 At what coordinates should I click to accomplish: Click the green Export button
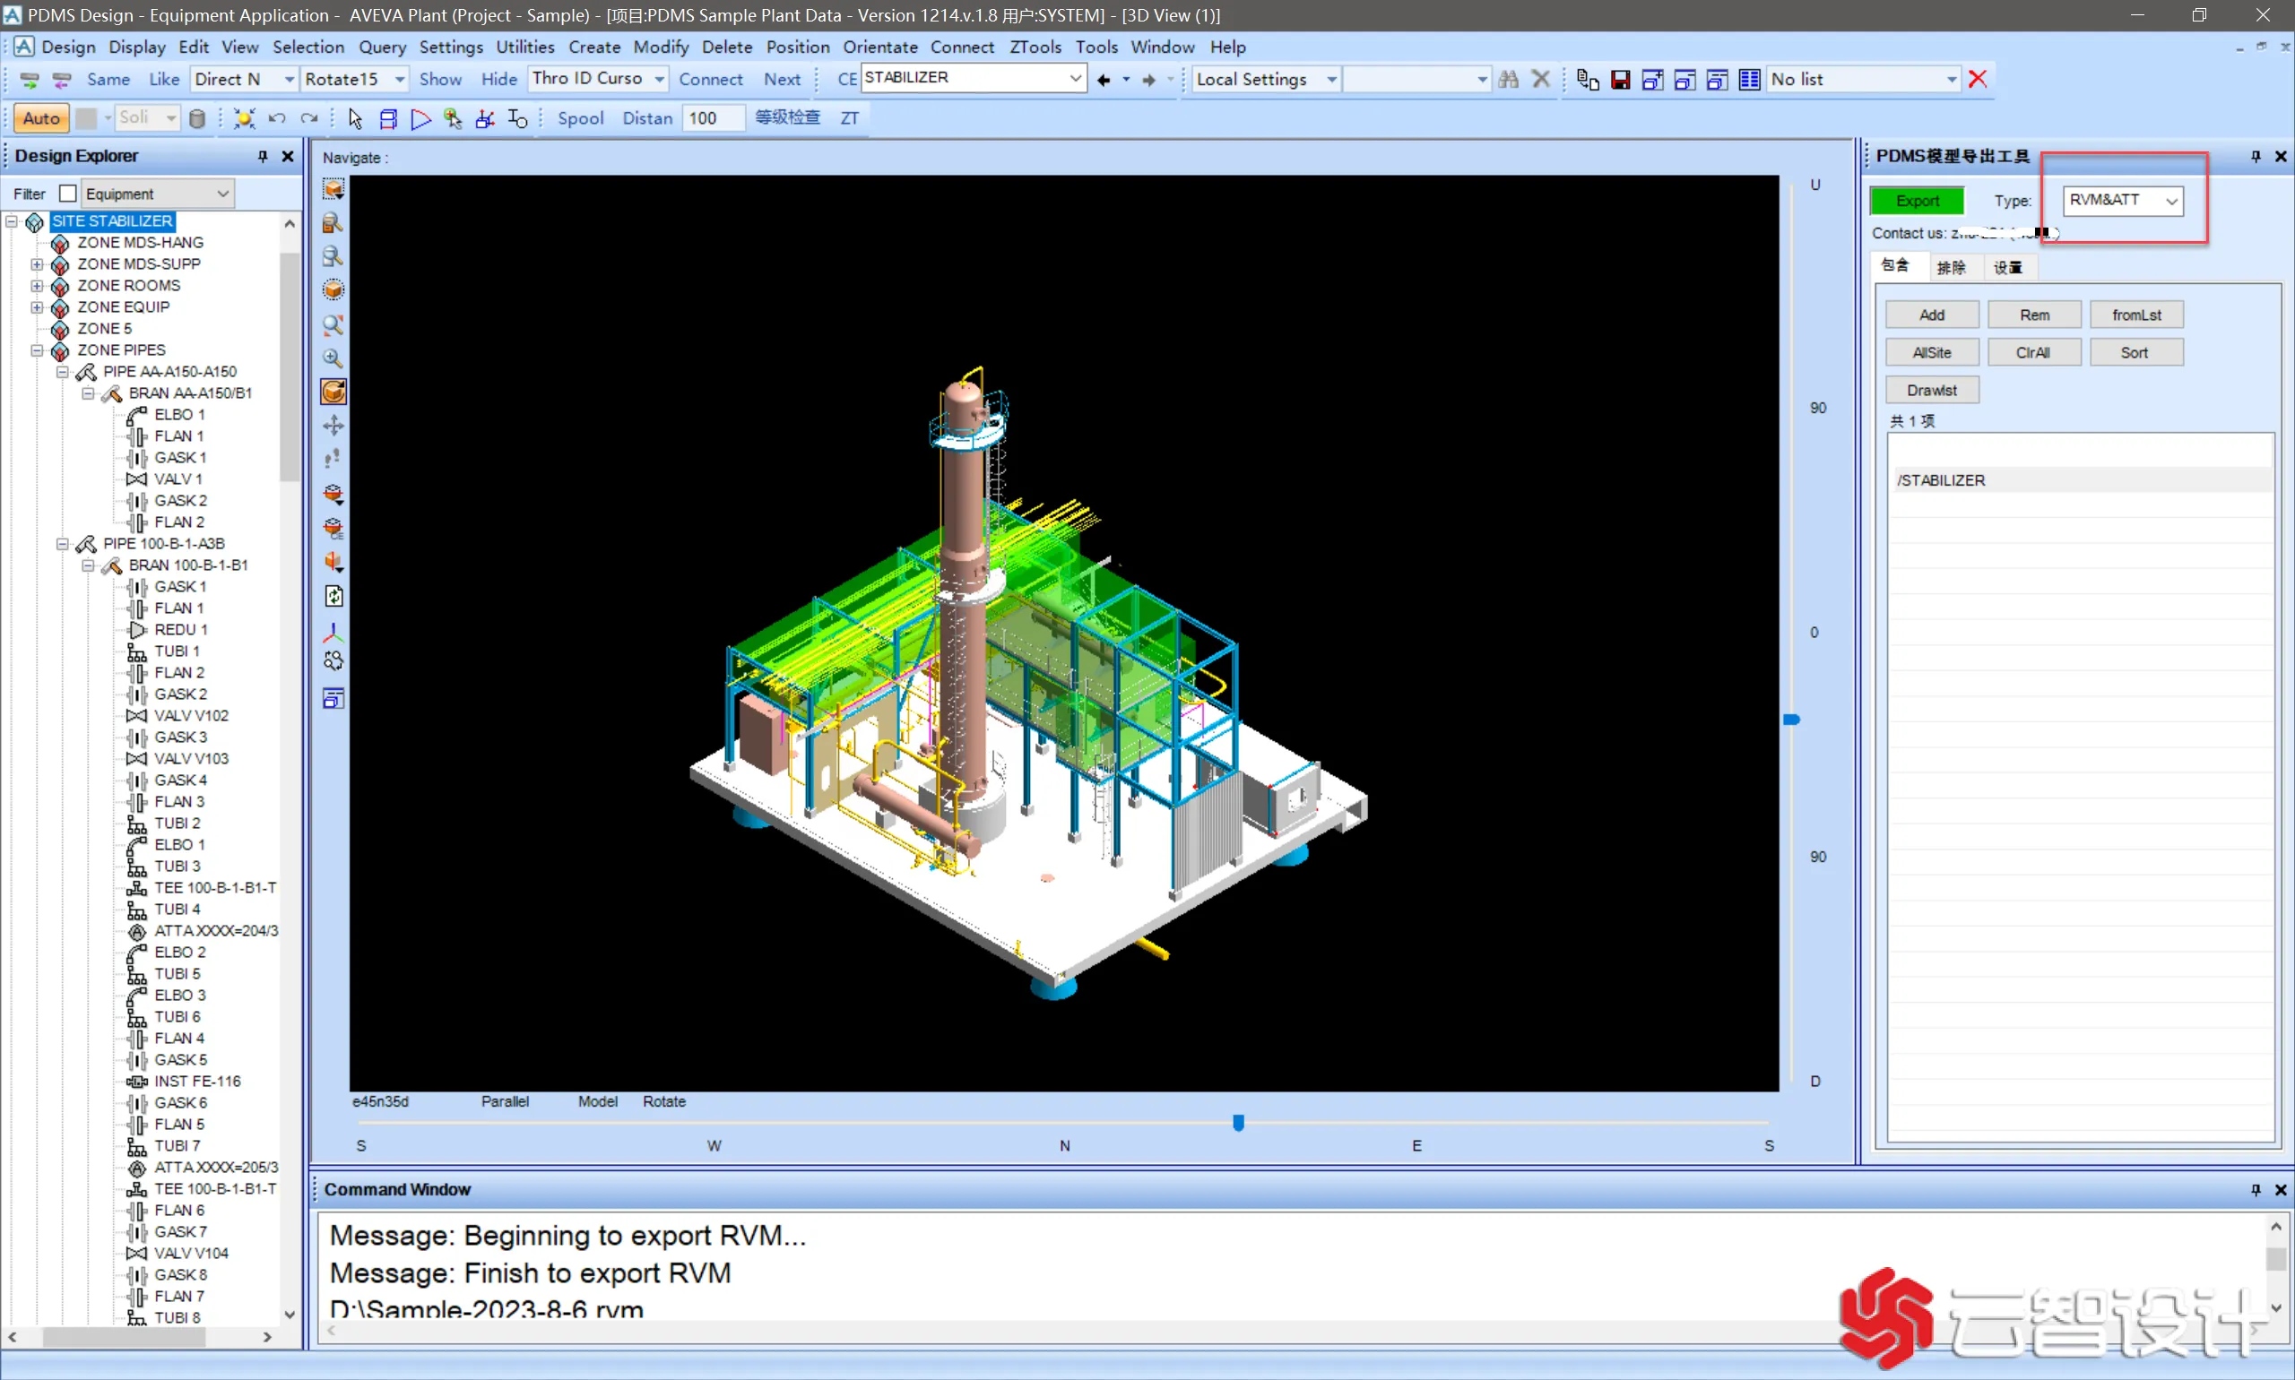pos(1918,201)
